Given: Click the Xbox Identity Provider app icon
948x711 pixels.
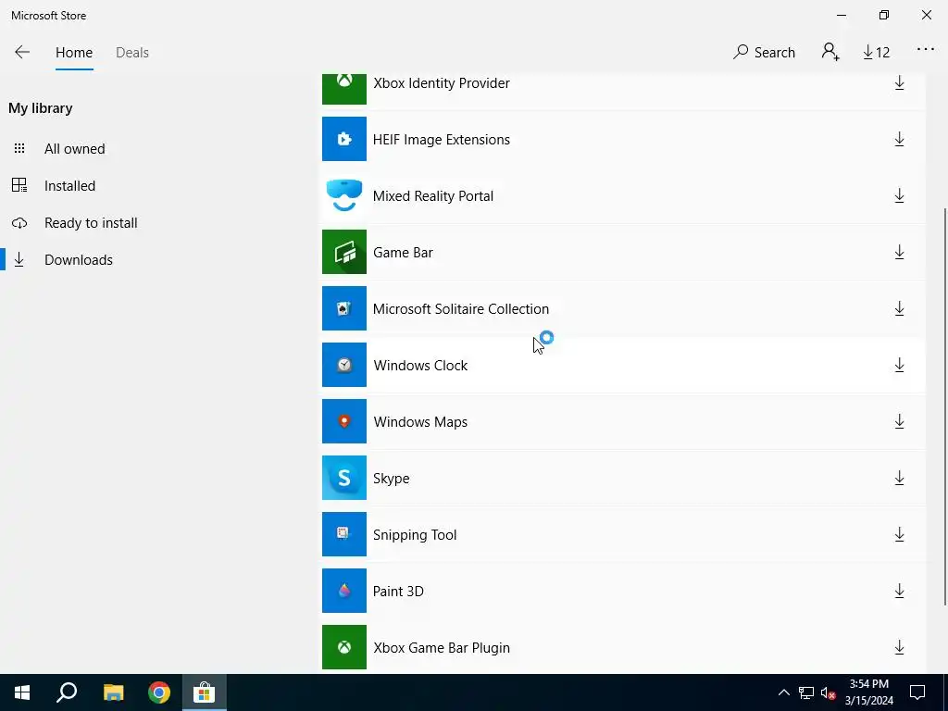Looking at the screenshot, I should (x=344, y=88).
